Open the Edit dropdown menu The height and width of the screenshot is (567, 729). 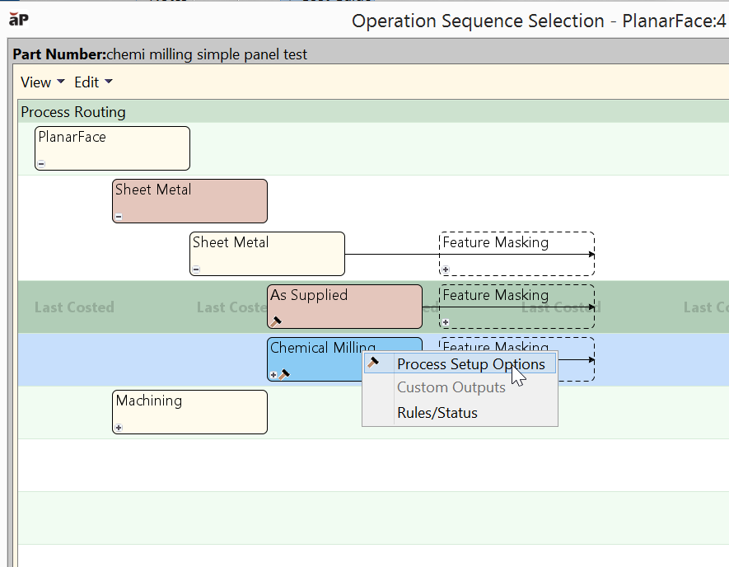93,82
